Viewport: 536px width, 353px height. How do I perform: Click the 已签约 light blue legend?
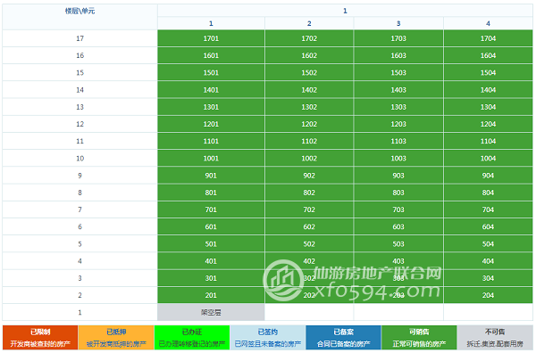tap(268, 338)
